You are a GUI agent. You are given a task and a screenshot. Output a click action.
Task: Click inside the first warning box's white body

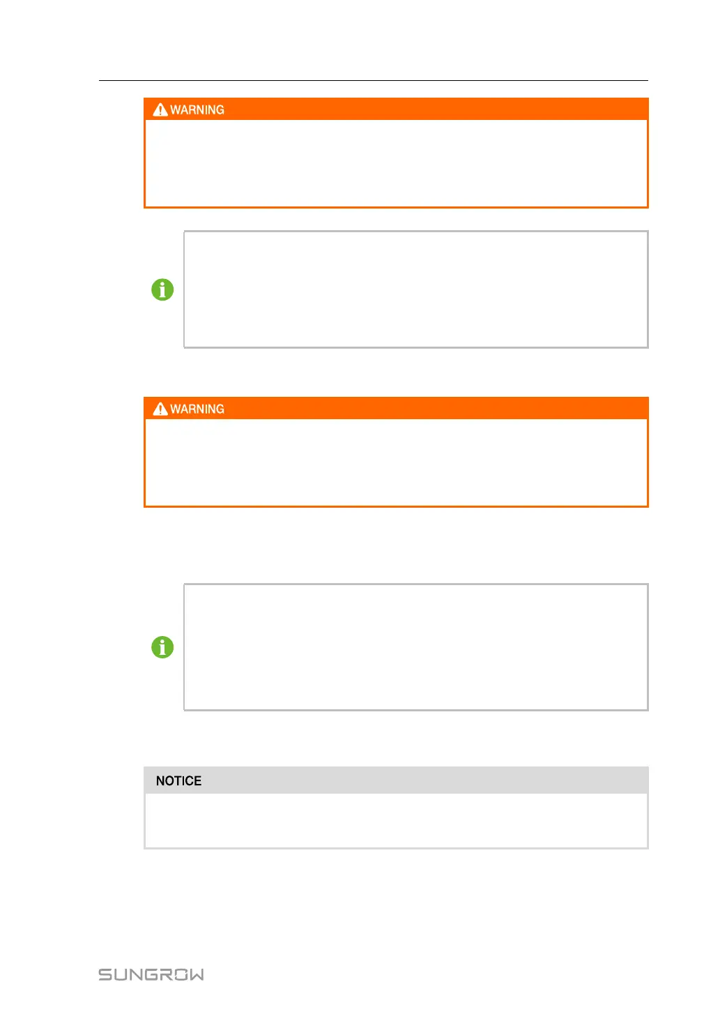(396, 163)
